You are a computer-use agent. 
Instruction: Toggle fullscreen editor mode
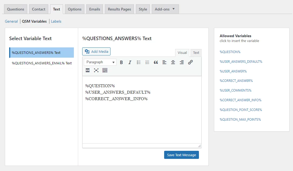96,70
